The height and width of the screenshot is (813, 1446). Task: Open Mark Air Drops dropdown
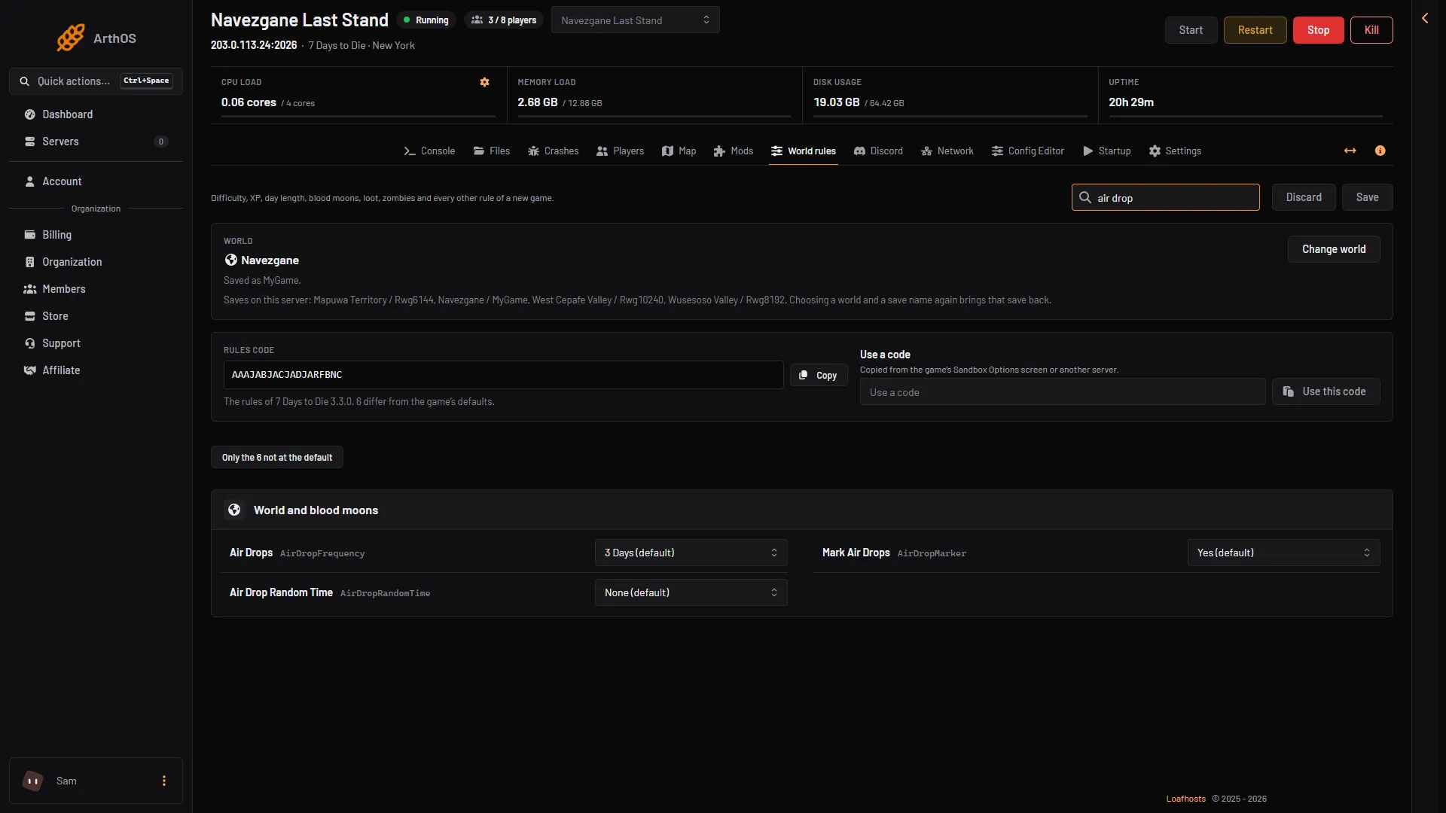1283,553
